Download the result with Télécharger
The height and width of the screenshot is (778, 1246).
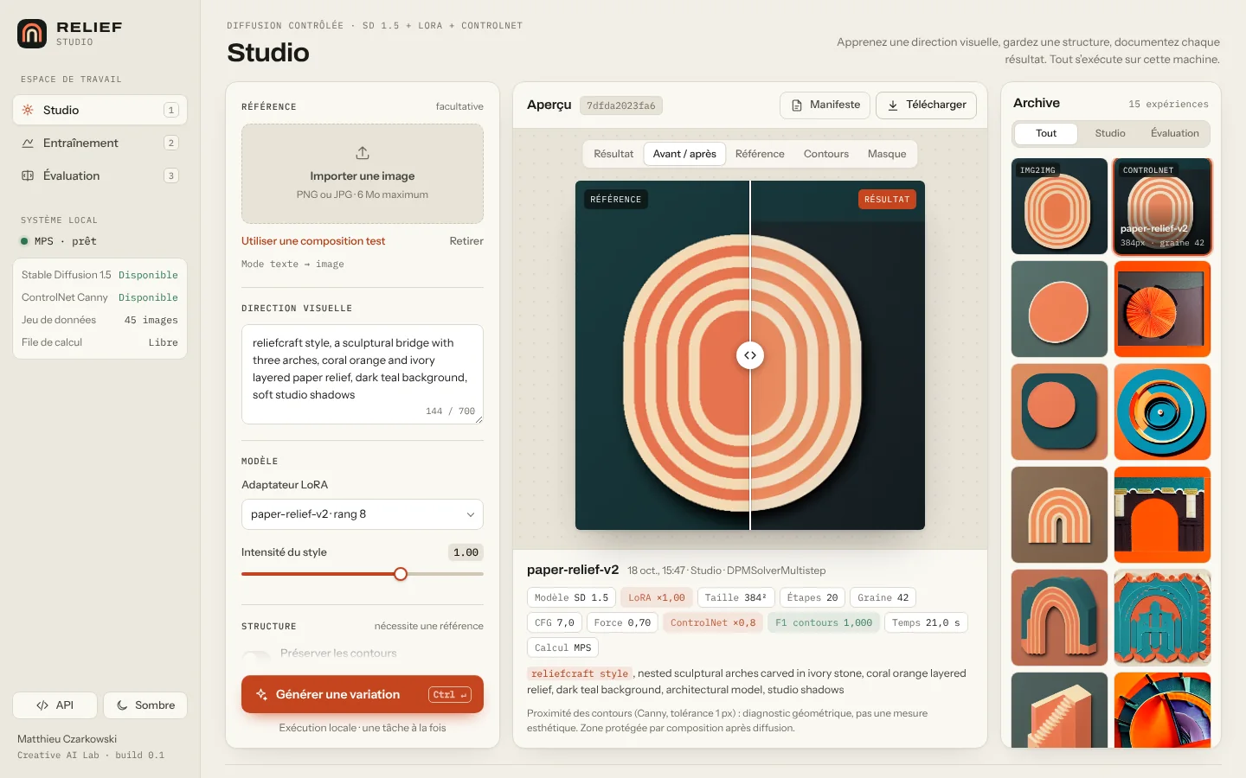point(926,105)
